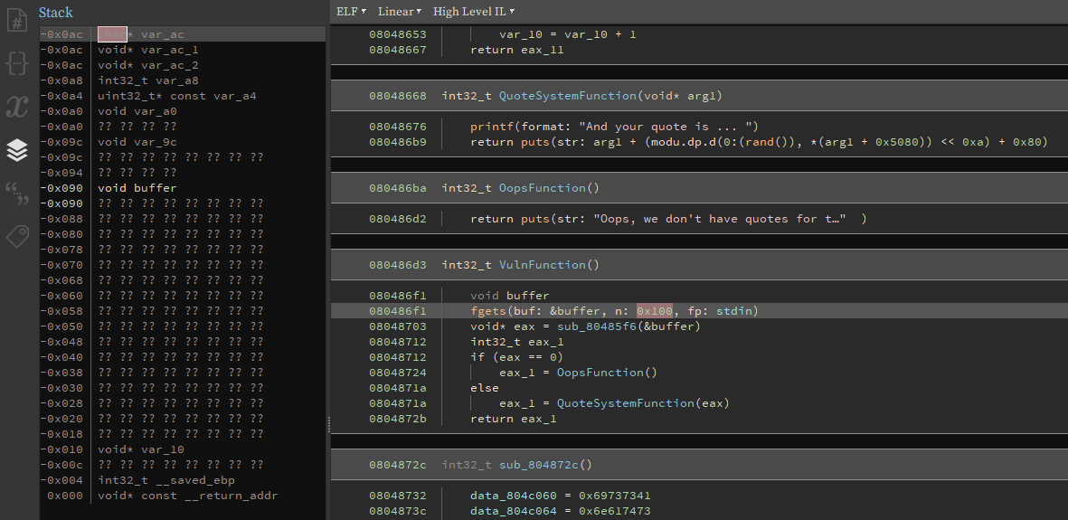Open the Variables sidebar panel
1068x520 pixels.
tap(17, 106)
